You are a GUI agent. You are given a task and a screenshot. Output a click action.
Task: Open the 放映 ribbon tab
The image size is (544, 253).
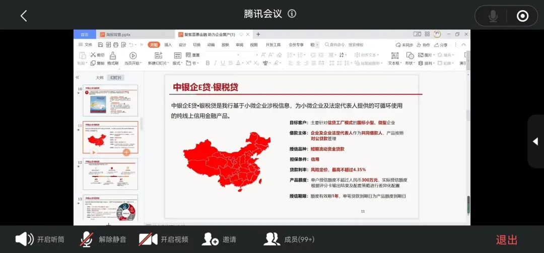tap(225, 45)
